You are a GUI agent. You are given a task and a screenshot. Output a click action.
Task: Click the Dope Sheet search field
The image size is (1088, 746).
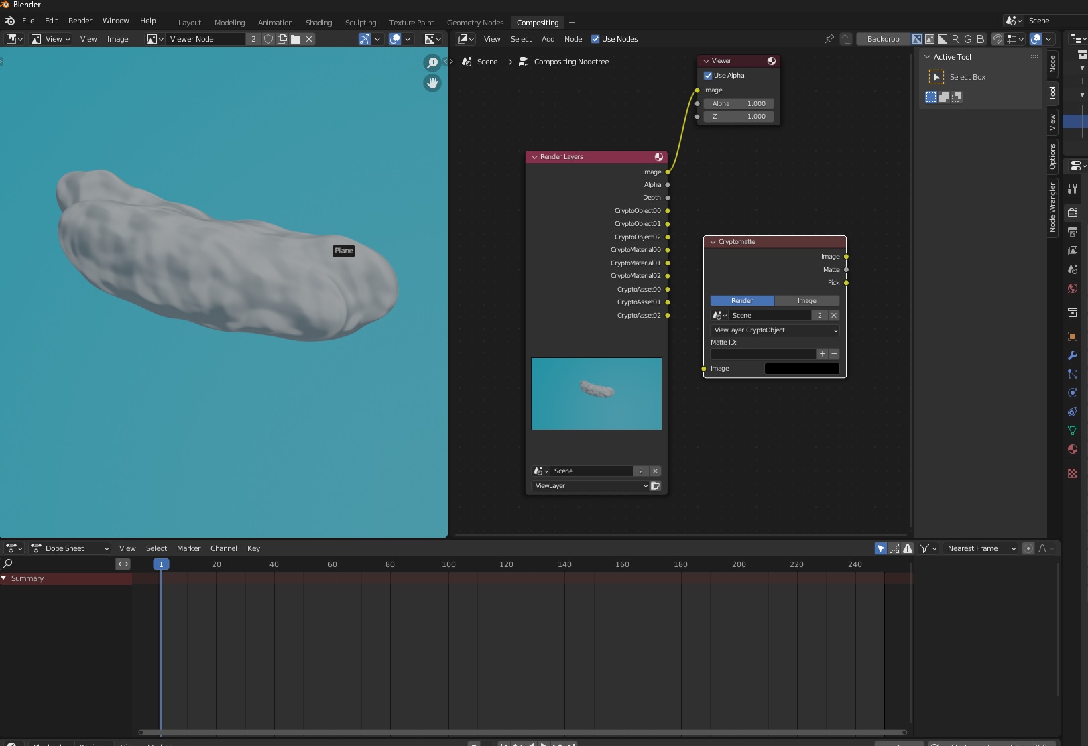click(x=59, y=564)
